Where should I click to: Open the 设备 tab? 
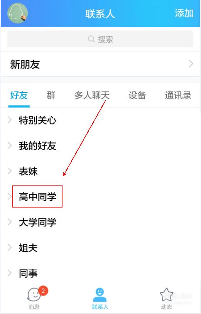(137, 95)
